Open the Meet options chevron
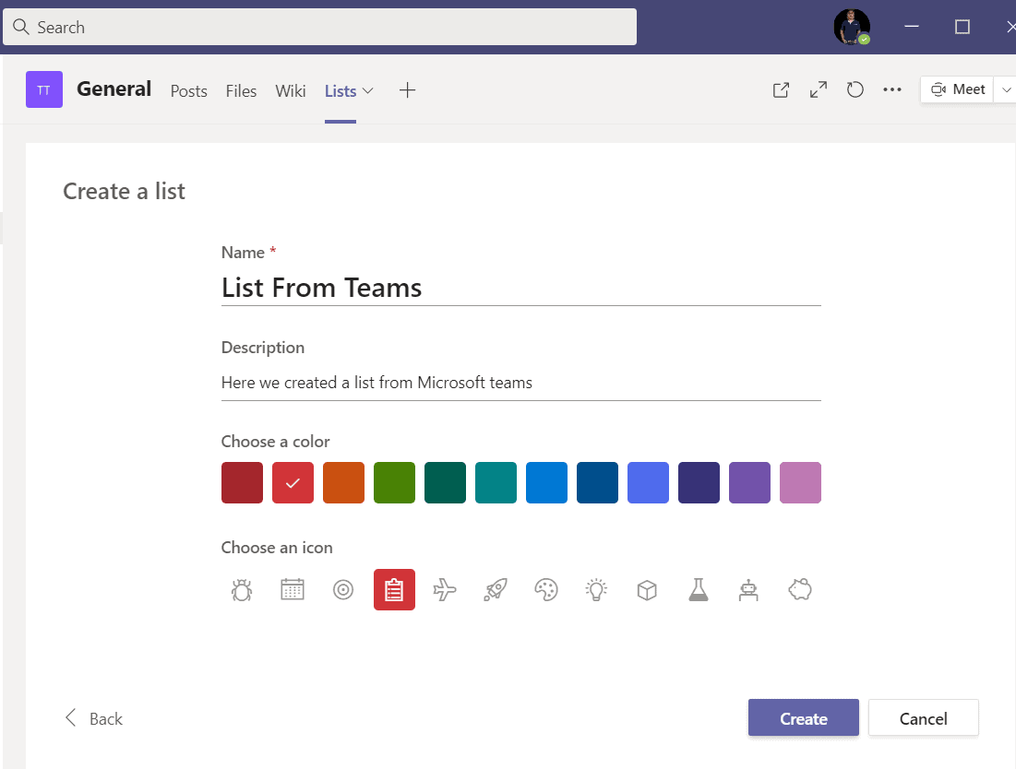 pyautogui.click(x=1008, y=89)
